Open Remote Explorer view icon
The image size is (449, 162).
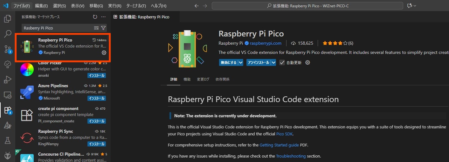coord(8,94)
